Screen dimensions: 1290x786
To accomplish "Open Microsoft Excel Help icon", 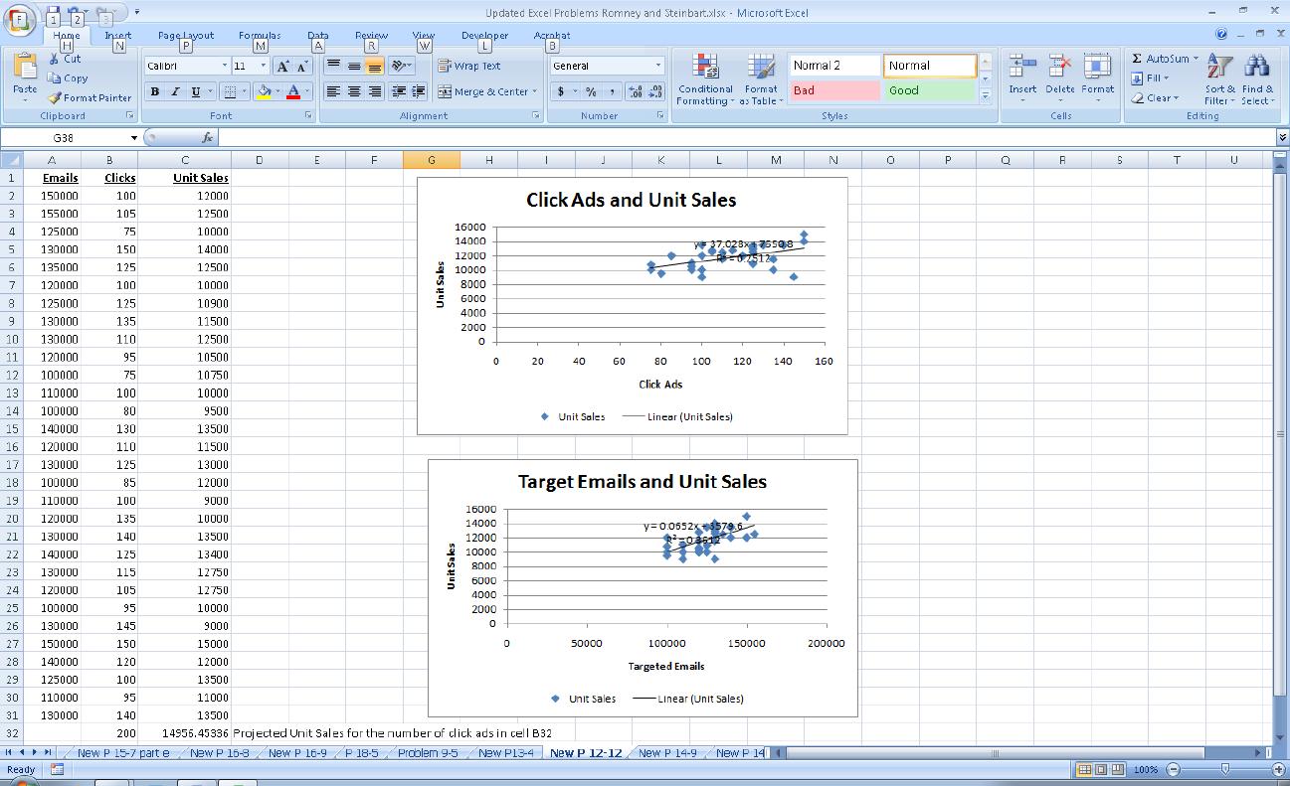I will pos(1221,35).
